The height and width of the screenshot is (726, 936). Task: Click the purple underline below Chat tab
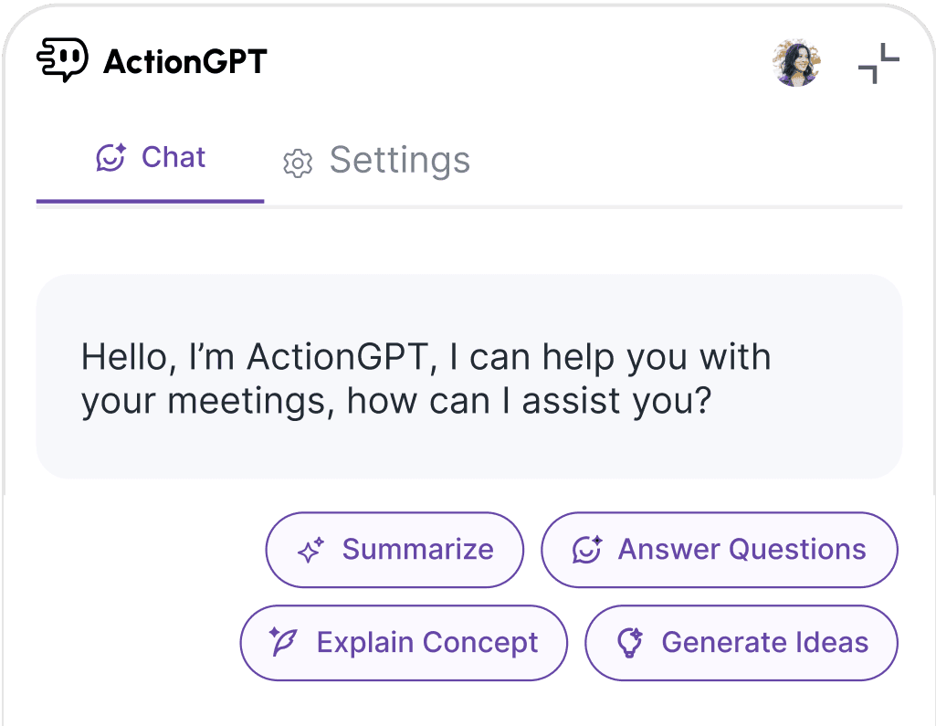[150, 199]
